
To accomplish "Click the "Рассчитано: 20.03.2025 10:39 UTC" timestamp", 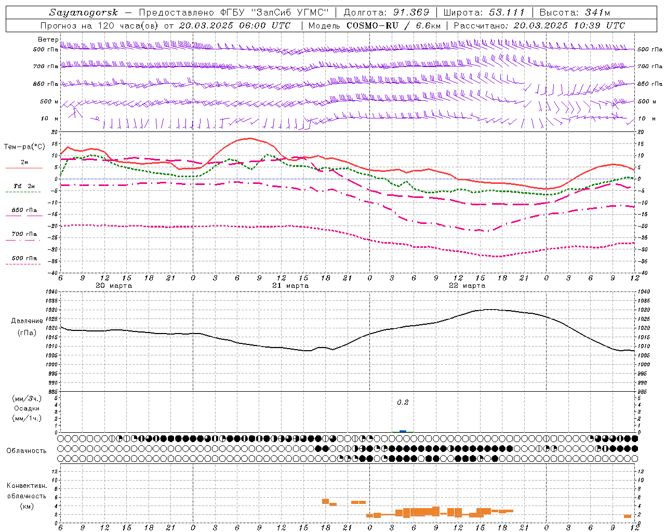I will coord(539,25).
